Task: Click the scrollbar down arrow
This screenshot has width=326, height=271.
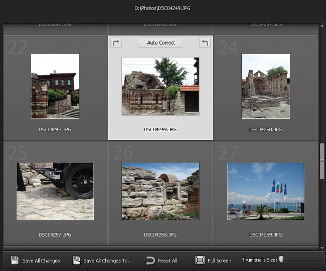Action: tap(322, 248)
